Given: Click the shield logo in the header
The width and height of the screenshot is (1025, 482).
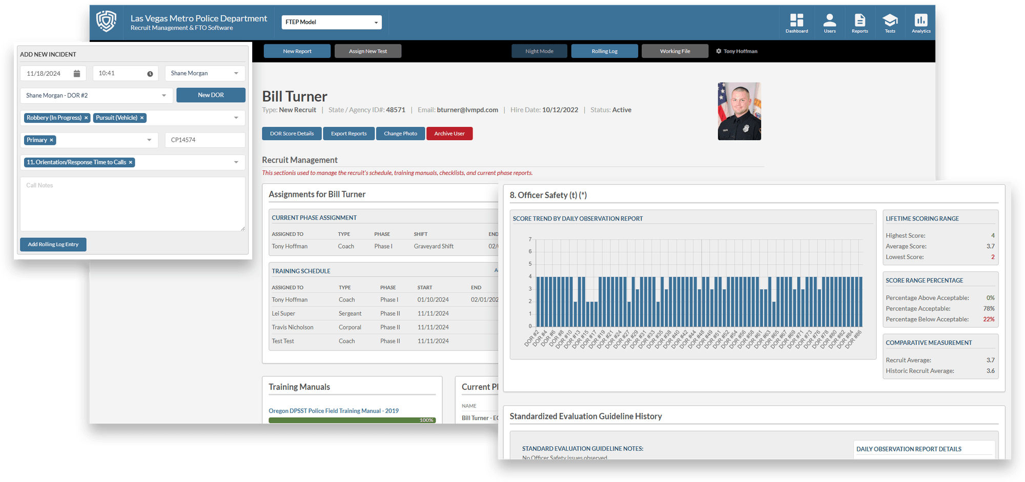Looking at the screenshot, I should (x=106, y=21).
